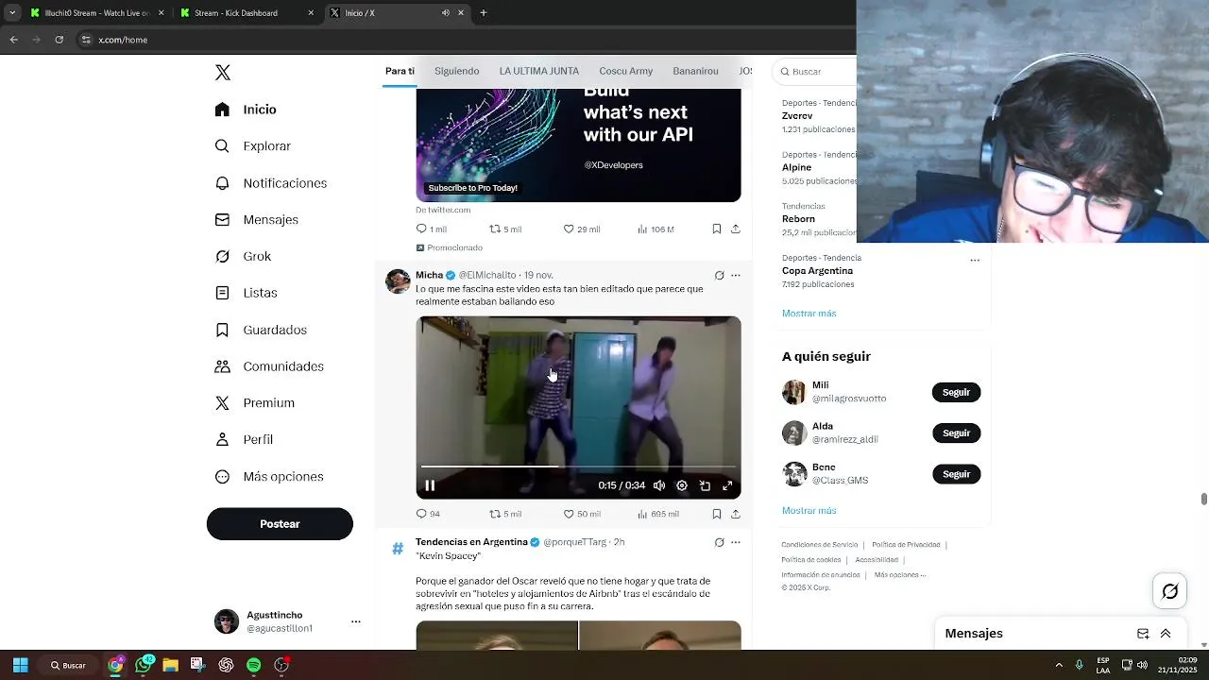Switch to the Coscu Army tab
The image size is (1209, 680).
[x=625, y=71]
